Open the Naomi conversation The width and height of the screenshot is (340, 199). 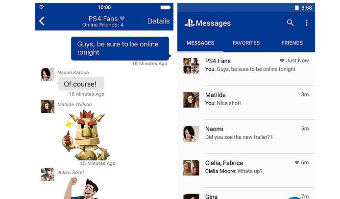point(246,137)
